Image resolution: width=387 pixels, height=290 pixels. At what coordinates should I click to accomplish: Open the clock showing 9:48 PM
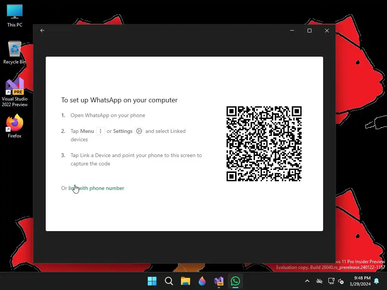(x=360, y=281)
